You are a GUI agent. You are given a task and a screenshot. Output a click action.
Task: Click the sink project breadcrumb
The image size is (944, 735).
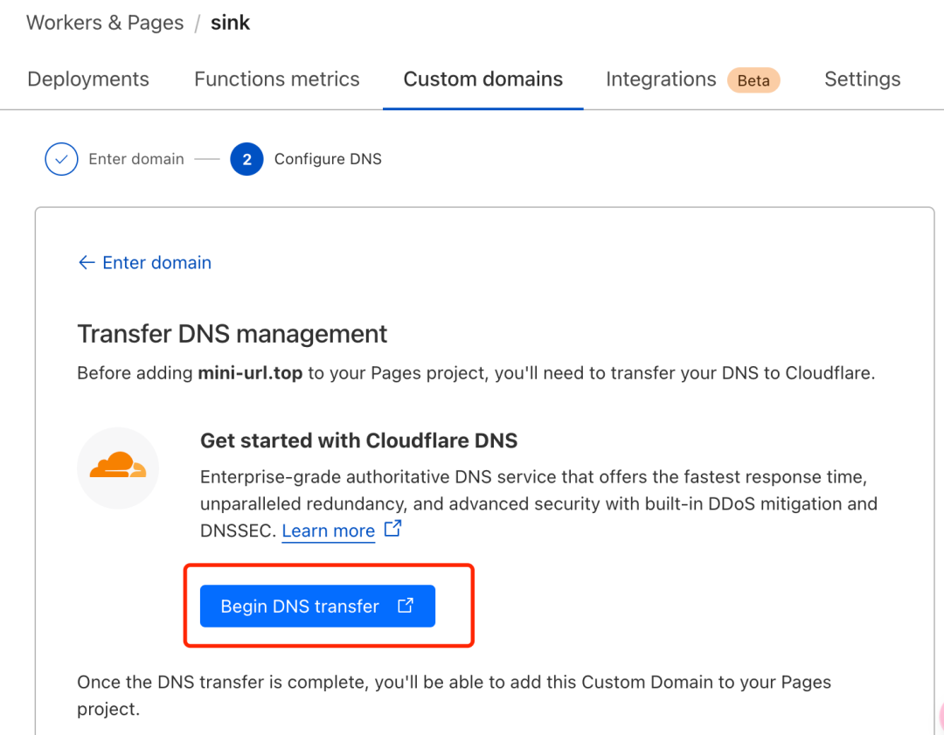coord(230,23)
